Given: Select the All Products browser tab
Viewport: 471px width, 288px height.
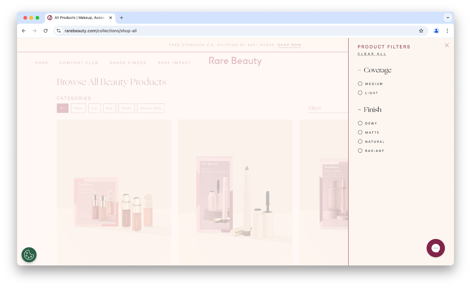Looking at the screenshot, I should coord(80,18).
